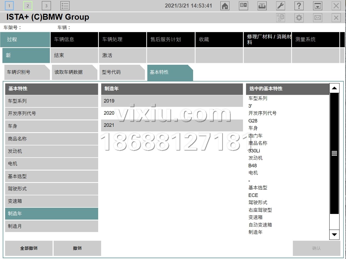
Task: Select the 变速箱 feature row
Action: 52,201
